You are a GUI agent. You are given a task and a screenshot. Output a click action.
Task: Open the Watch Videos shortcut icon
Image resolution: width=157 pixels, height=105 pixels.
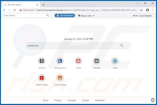(42, 78)
